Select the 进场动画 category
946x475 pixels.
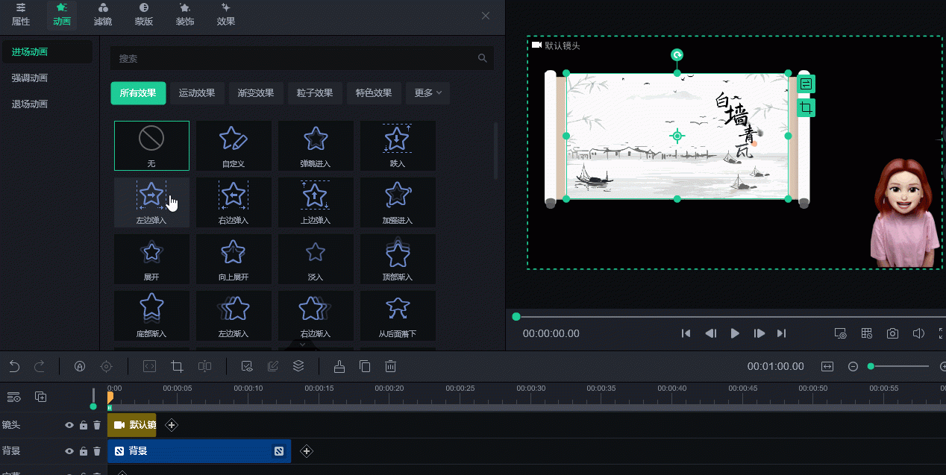point(47,51)
